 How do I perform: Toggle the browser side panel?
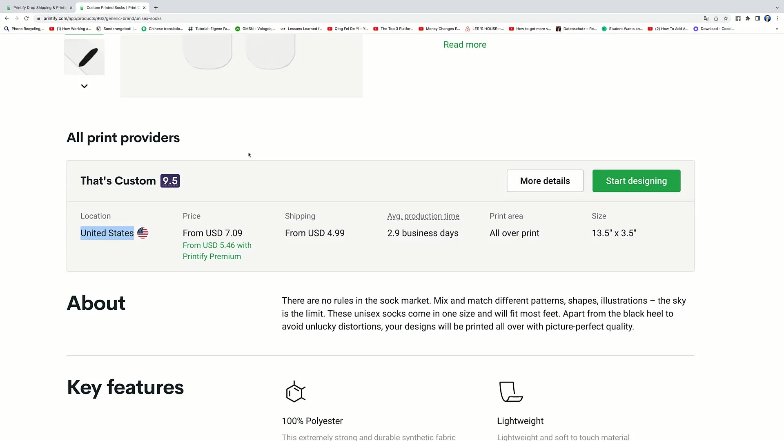tap(757, 18)
